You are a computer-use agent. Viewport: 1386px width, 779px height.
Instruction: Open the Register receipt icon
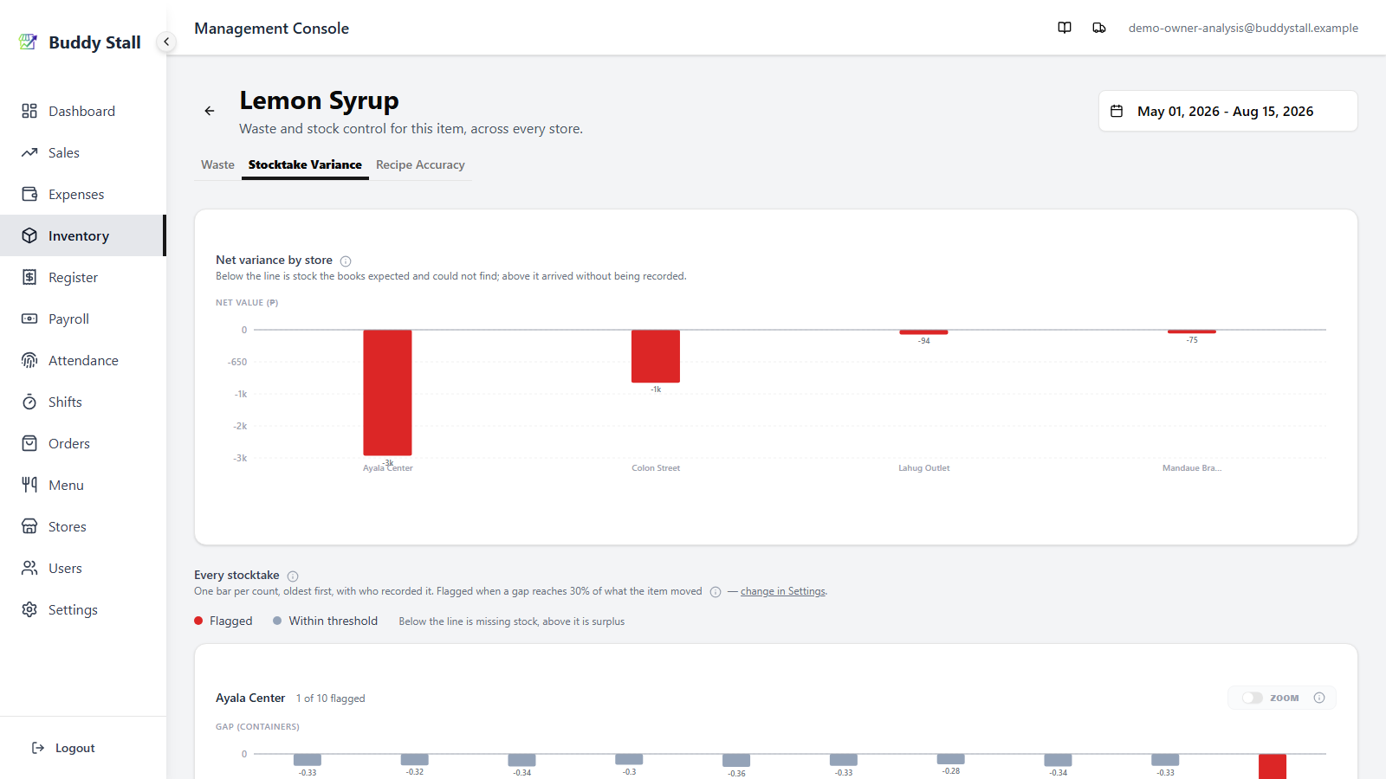pyautogui.click(x=29, y=277)
